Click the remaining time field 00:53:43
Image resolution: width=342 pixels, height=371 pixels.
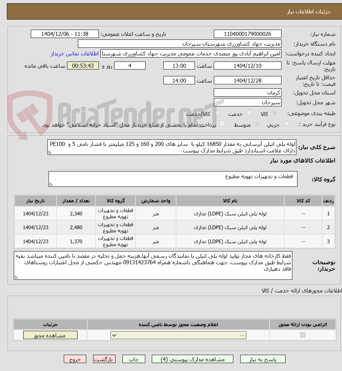[83, 66]
